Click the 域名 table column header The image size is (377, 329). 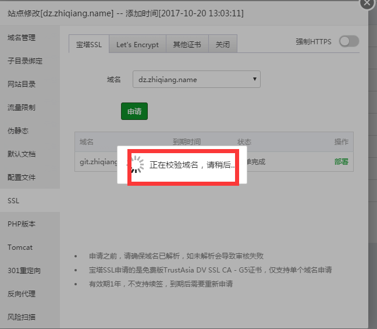pos(86,141)
